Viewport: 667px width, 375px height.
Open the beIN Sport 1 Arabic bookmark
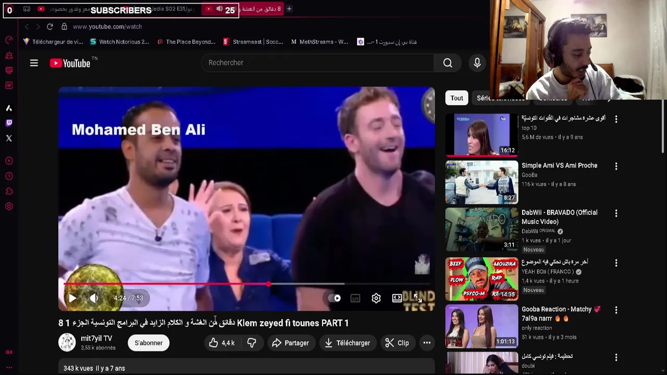coord(387,42)
